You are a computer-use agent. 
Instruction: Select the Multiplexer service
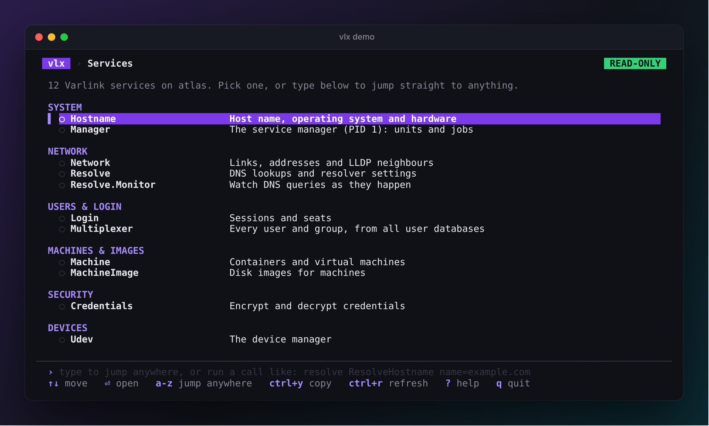point(102,229)
